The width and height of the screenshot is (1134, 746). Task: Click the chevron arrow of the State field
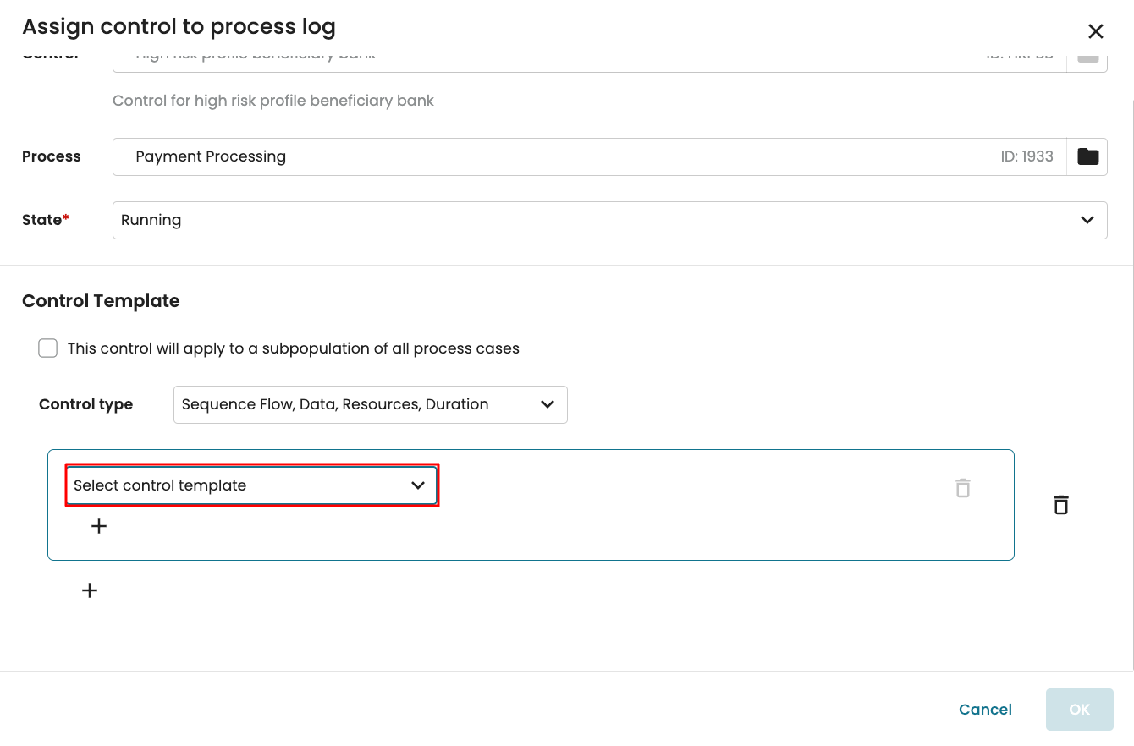[x=1087, y=220]
